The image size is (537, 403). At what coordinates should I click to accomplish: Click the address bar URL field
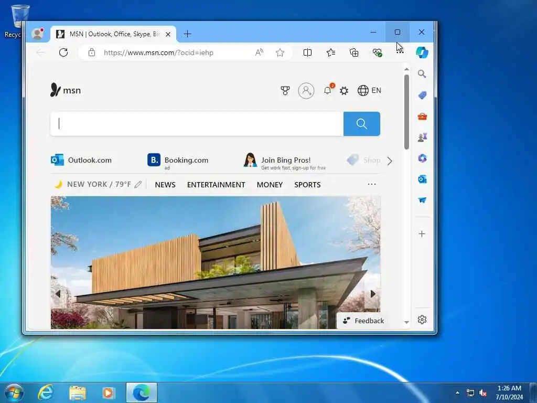pyautogui.click(x=158, y=53)
